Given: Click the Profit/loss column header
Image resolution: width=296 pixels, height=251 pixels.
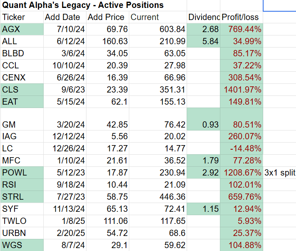Looking at the screenshot, I should pos(241,17).
